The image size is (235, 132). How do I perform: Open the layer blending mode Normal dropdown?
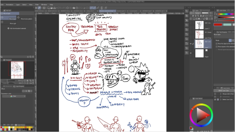click(198, 13)
